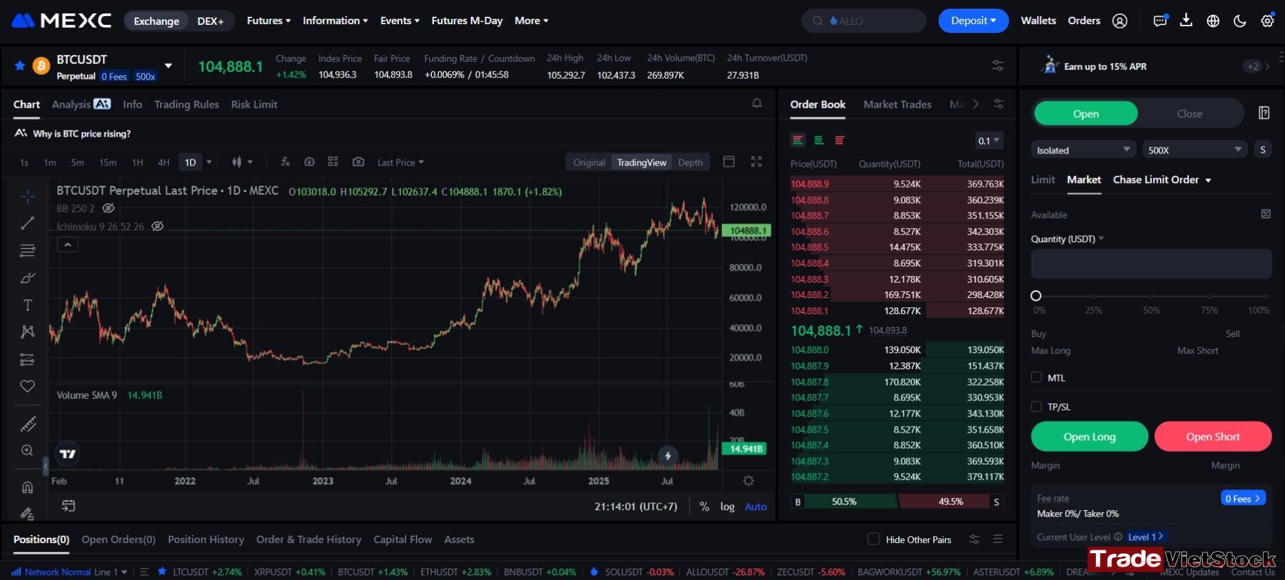Click the Open Long button
The height and width of the screenshot is (580, 1285).
click(x=1089, y=437)
